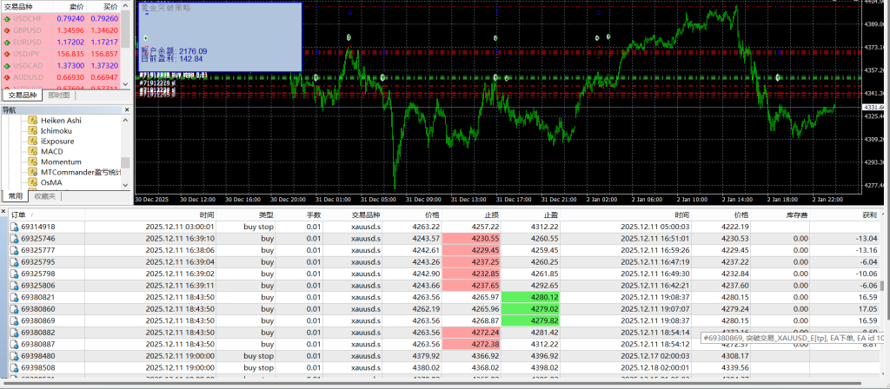890x389 pixels.
Task: Click the OsMA indicator icon
Action: pos(32,182)
